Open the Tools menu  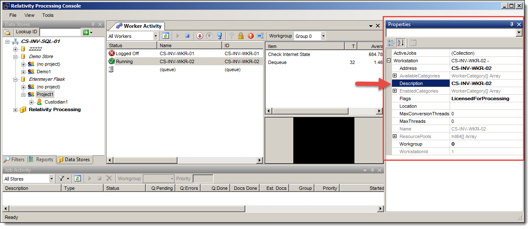[48, 15]
